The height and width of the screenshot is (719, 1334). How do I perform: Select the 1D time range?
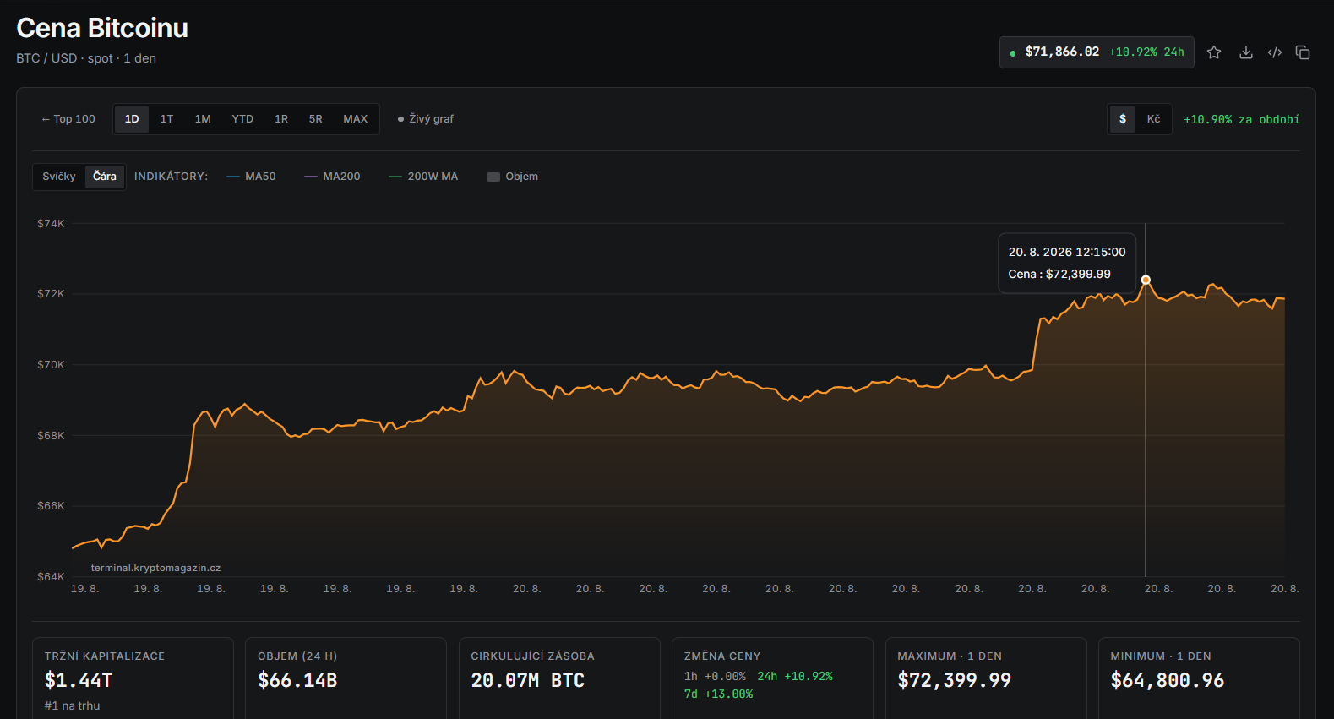[132, 119]
